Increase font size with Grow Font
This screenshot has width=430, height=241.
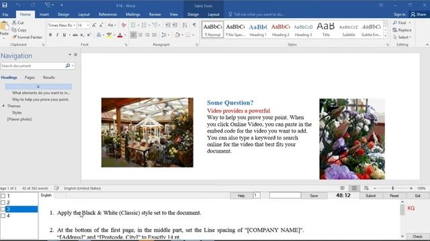click(94, 25)
